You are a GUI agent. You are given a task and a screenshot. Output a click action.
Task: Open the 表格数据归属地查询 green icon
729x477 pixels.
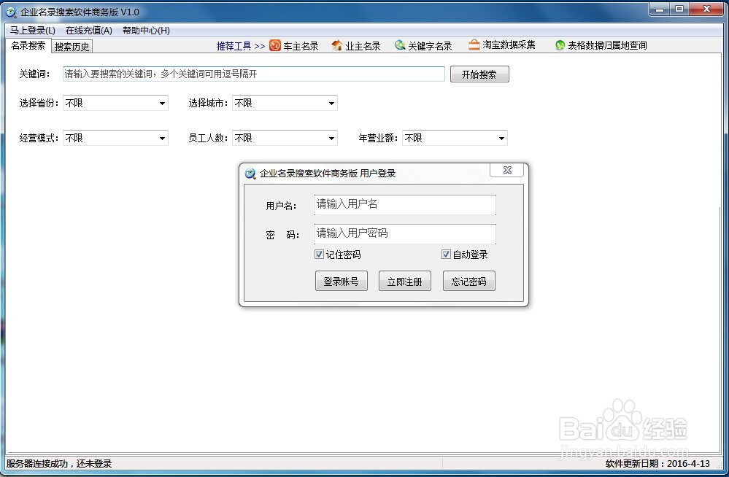(x=560, y=45)
